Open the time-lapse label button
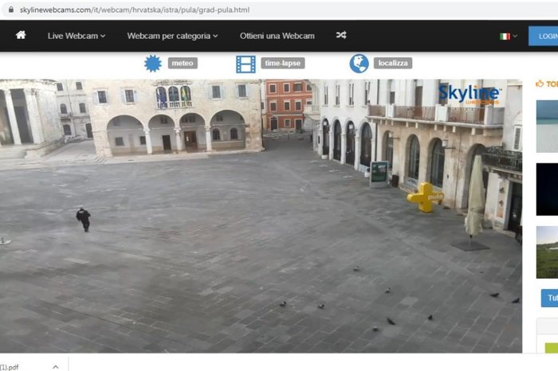 (x=282, y=63)
